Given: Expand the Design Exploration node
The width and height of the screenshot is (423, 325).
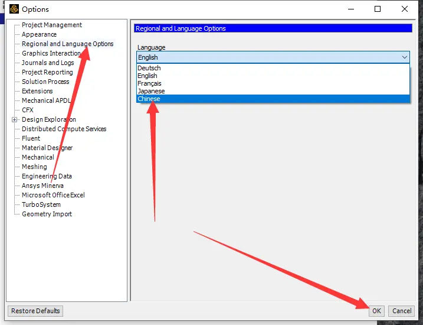Looking at the screenshot, I should [15, 119].
